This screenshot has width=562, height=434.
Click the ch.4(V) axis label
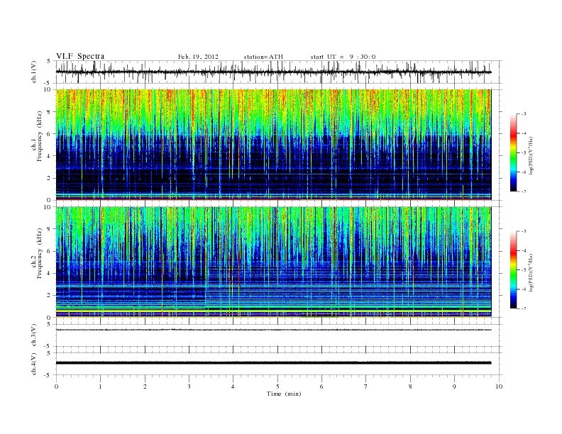[x=34, y=364]
